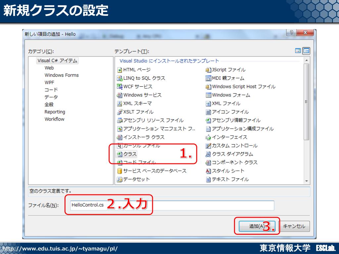The width and height of the screenshot is (339, 254).
Task: Select the Workflow category
Action: pyautogui.click(x=55, y=119)
